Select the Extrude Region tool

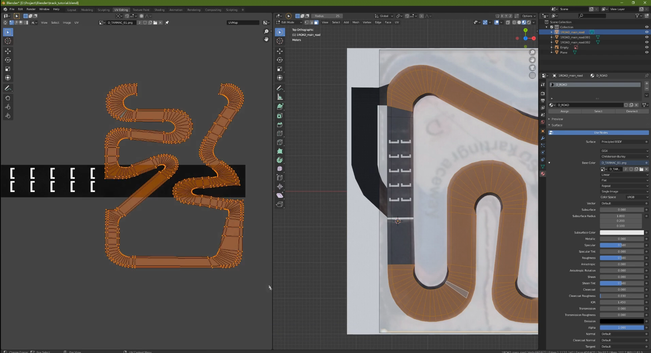(x=280, y=107)
